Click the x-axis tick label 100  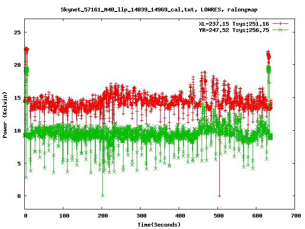64,216
